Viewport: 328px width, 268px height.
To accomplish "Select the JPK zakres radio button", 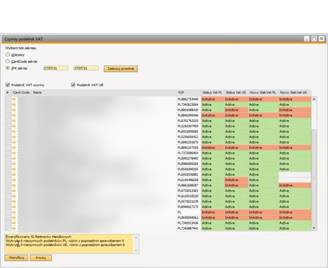I will 8,68.
